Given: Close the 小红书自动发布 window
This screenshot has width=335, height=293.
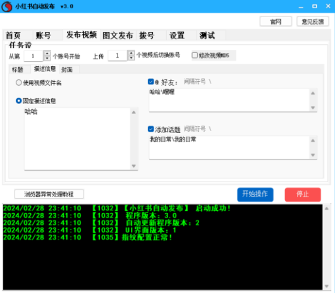Looking at the screenshot, I should (x=328, y=6).
